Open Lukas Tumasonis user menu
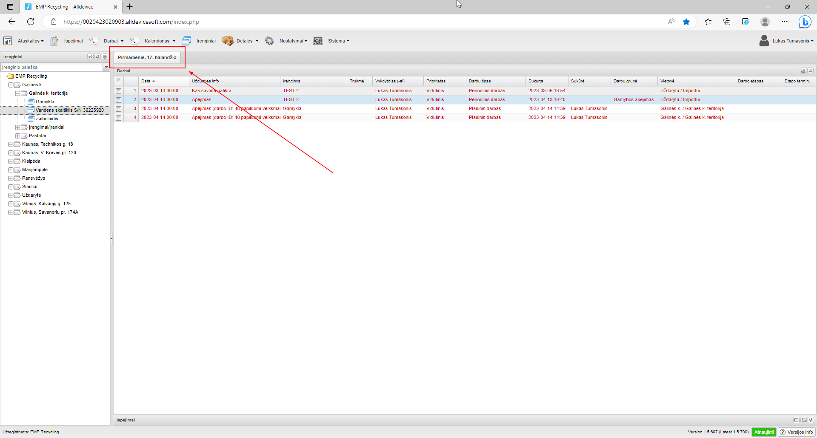The height and width of the screenshot is (438, 817). [x=793, y=41]
